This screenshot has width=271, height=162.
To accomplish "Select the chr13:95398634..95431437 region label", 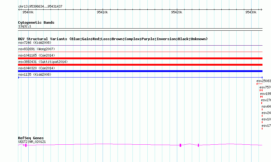I will tap(40, 7).
